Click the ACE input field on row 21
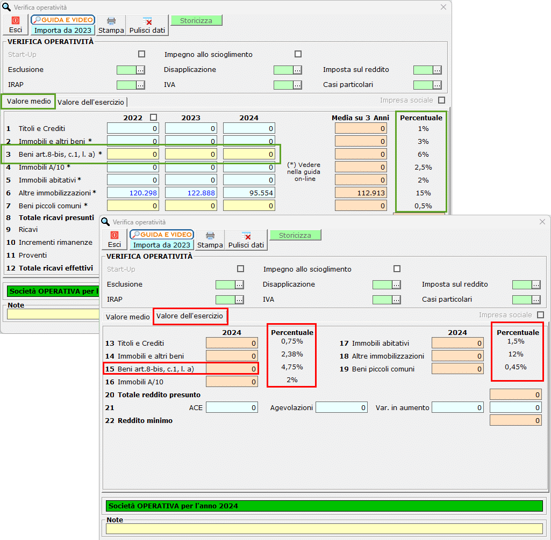The width and height of the screenshot is (551, 540). click(x=232, y=408)
